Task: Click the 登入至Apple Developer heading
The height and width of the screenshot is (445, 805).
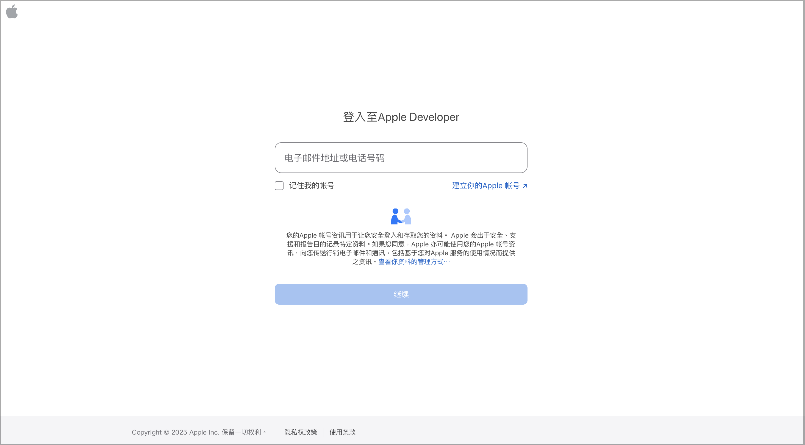Action: point(401,117)
